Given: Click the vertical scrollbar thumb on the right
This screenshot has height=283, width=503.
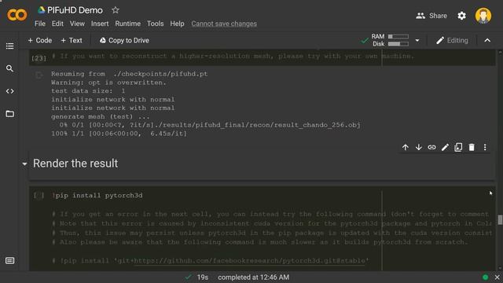Looking at the screenshot, I should click(x=500, y=220).
